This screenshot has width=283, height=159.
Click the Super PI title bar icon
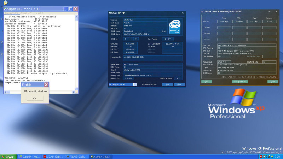5,9
